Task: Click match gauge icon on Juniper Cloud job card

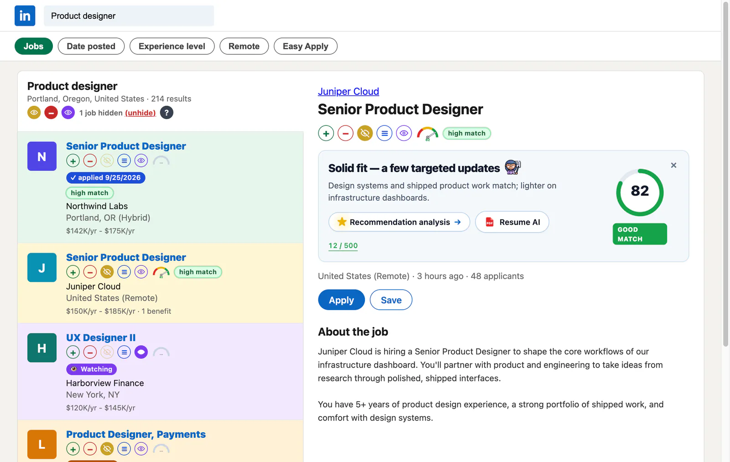Action: [x=161, y=272]
